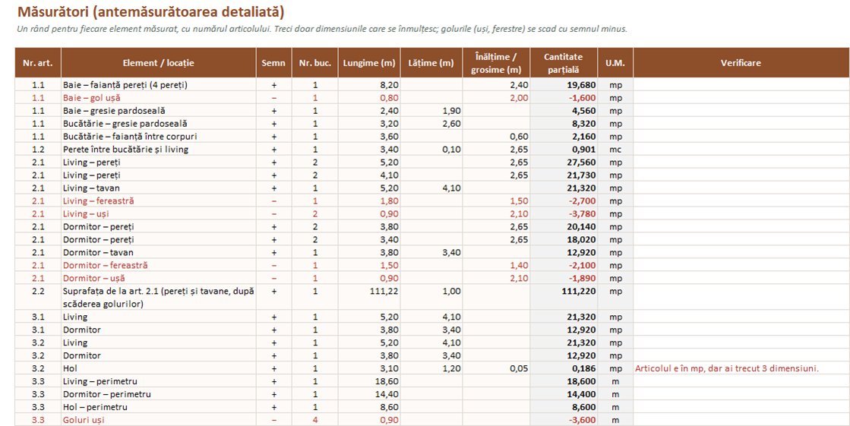Select the title 'Măsurători (antemăsurătoarea detaliată)'

pyautogui.click(x=150, y=11)
